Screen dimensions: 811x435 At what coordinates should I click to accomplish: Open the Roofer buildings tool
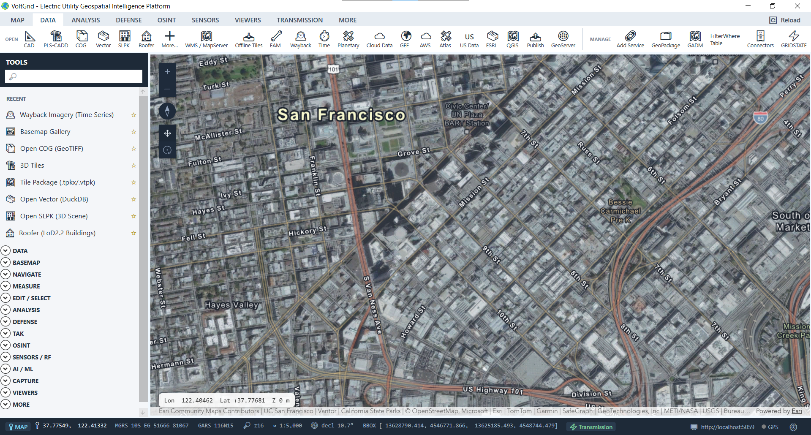(x=147, y=39)
